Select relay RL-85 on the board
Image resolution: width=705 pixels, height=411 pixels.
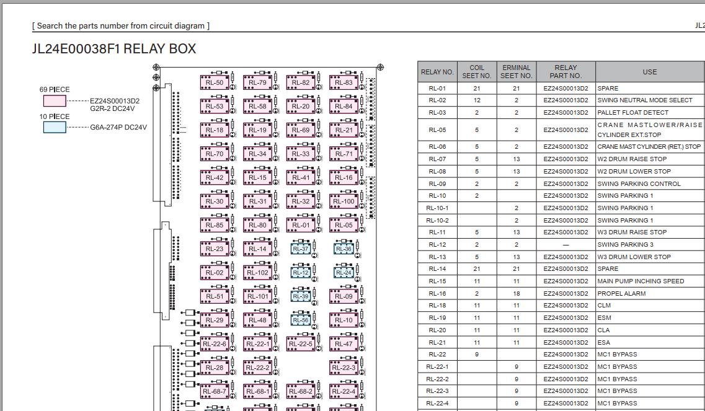click(x=215, y=225)
